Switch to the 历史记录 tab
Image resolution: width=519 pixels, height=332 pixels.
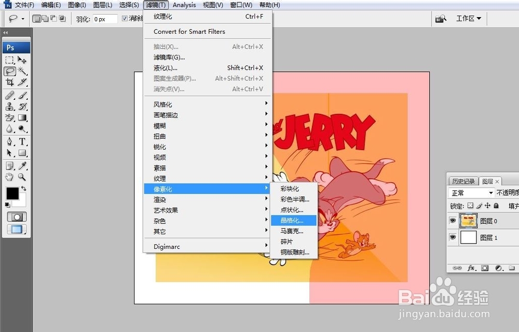(463, 181)
